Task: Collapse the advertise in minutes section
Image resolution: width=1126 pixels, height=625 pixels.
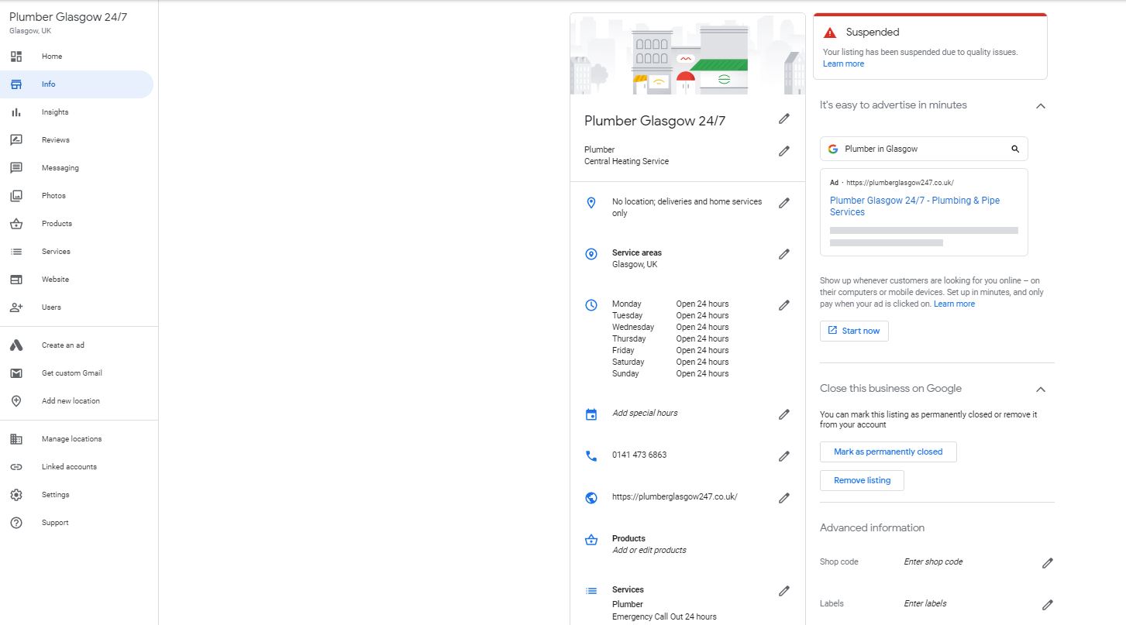Action: pos(1041,106)
